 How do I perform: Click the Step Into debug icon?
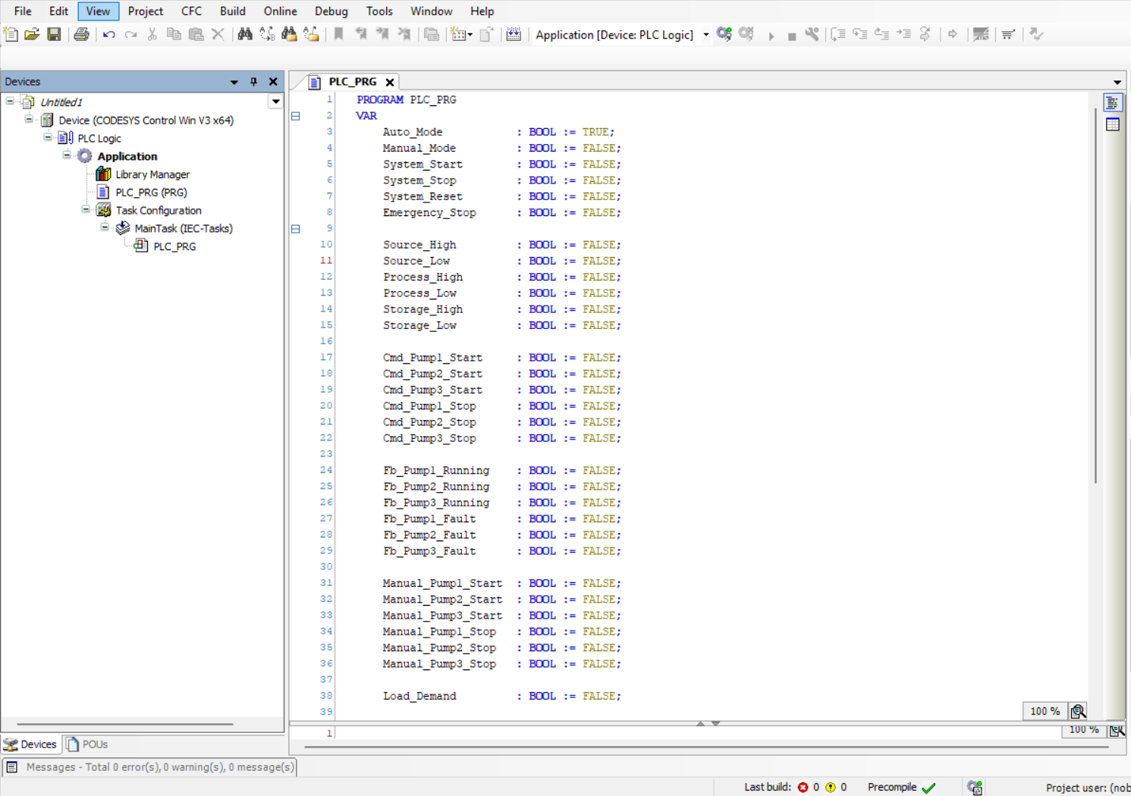tap(860, 34)
